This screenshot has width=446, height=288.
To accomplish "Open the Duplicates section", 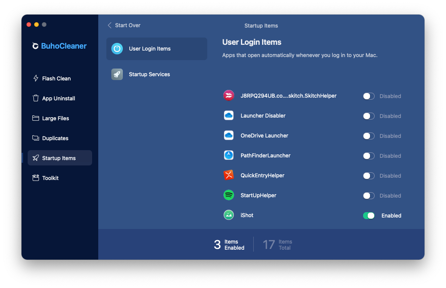I will pos(60,138).
